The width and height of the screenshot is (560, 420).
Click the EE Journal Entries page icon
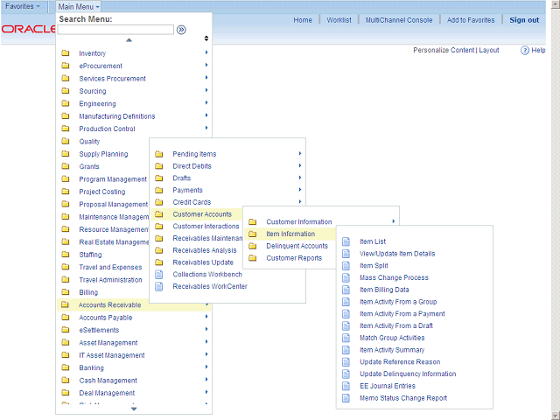pyautogui.click(x=346, y=386)
